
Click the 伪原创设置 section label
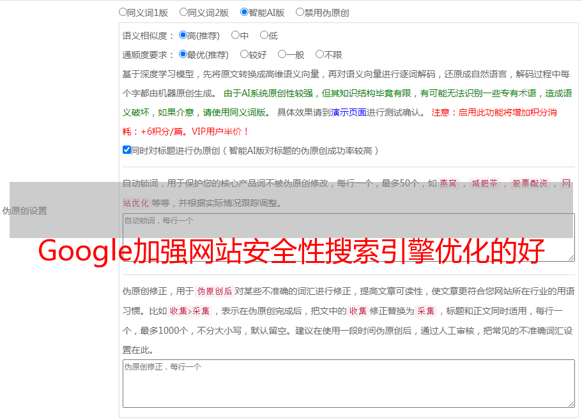24,211
